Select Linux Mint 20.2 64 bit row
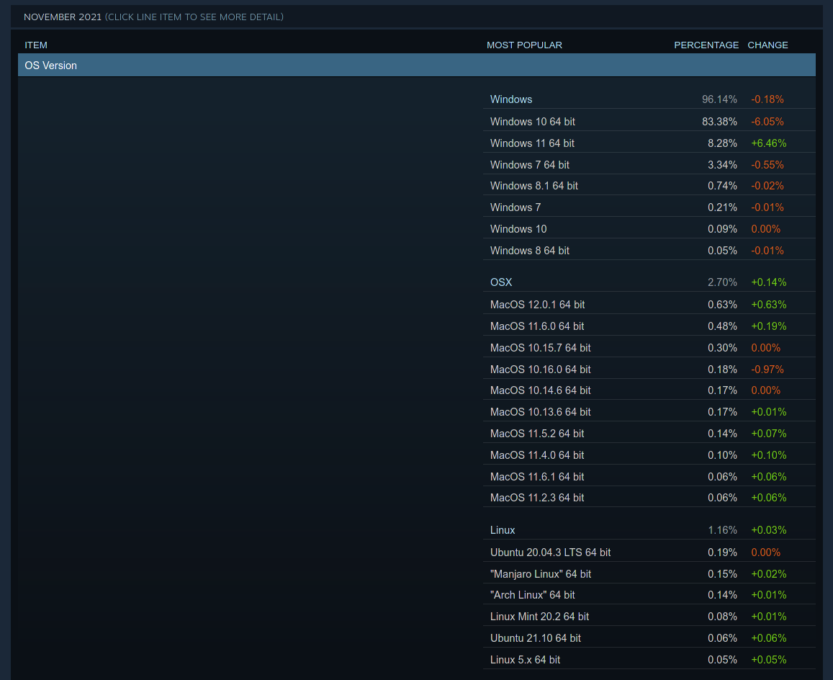 pos(649,617)
